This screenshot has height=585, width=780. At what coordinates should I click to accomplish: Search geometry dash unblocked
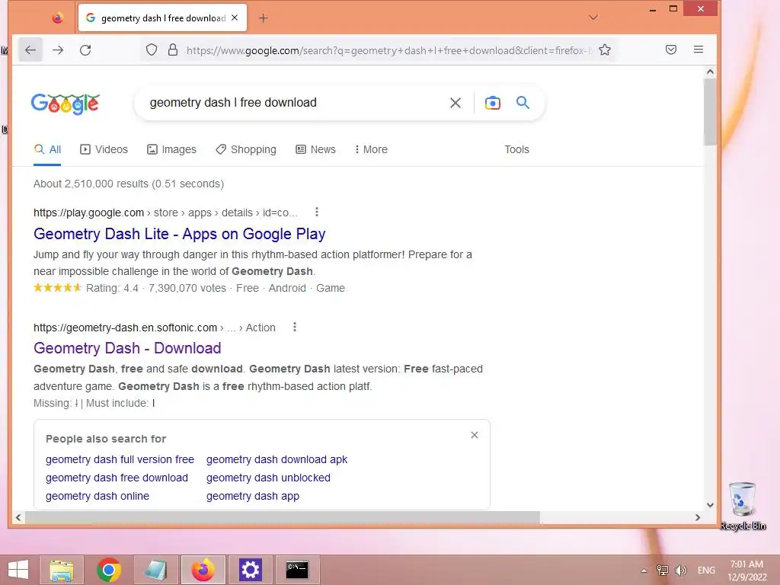click(268, 478)
